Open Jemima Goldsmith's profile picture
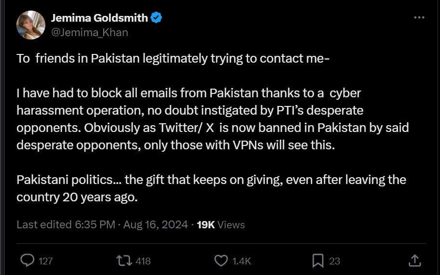This screenshot has height=275, width=440. click(31, 25)
